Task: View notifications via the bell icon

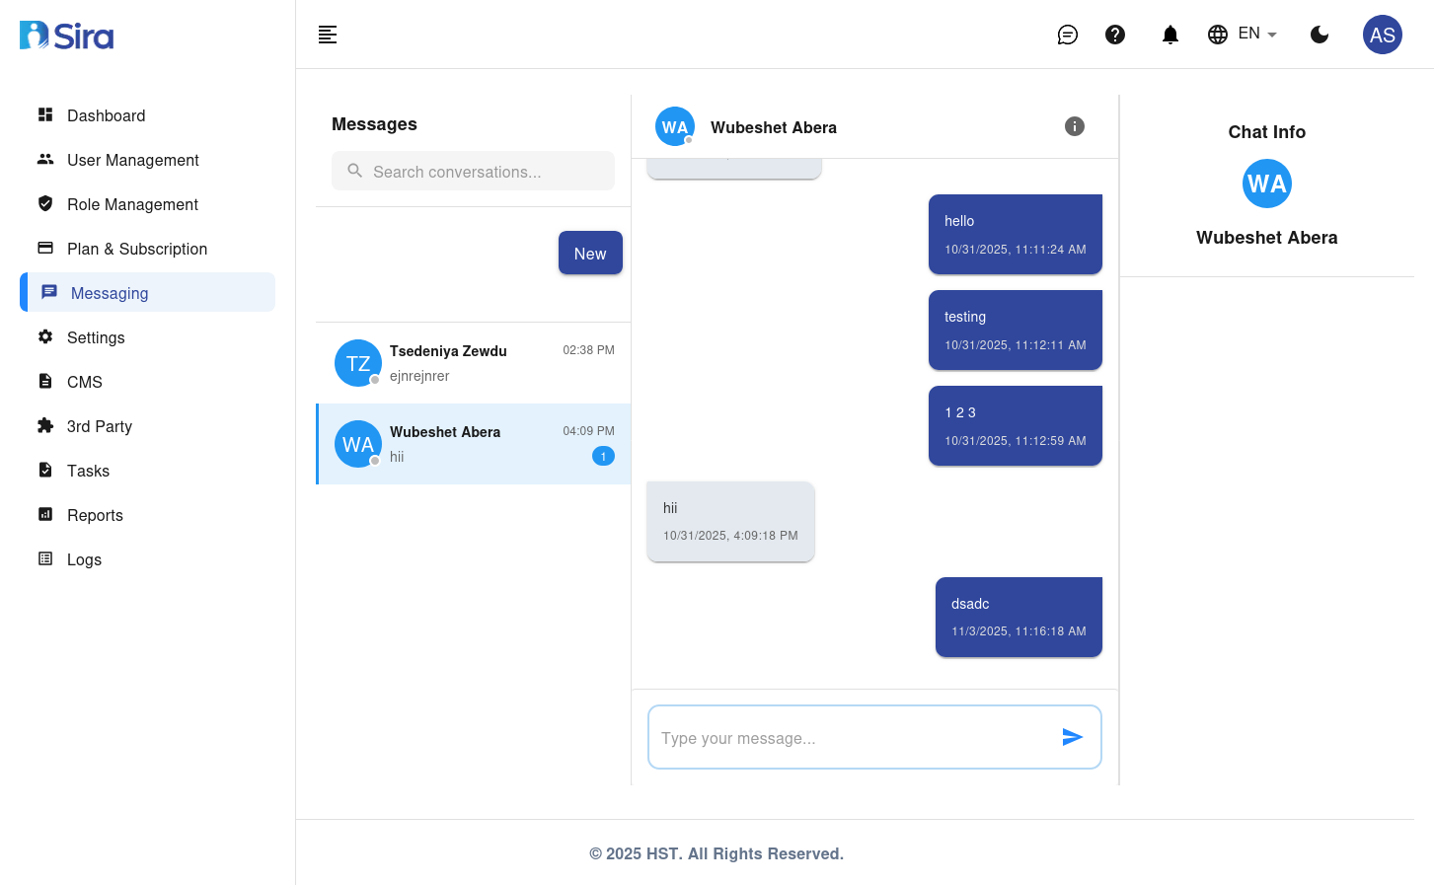Action: click(1170, 34)
